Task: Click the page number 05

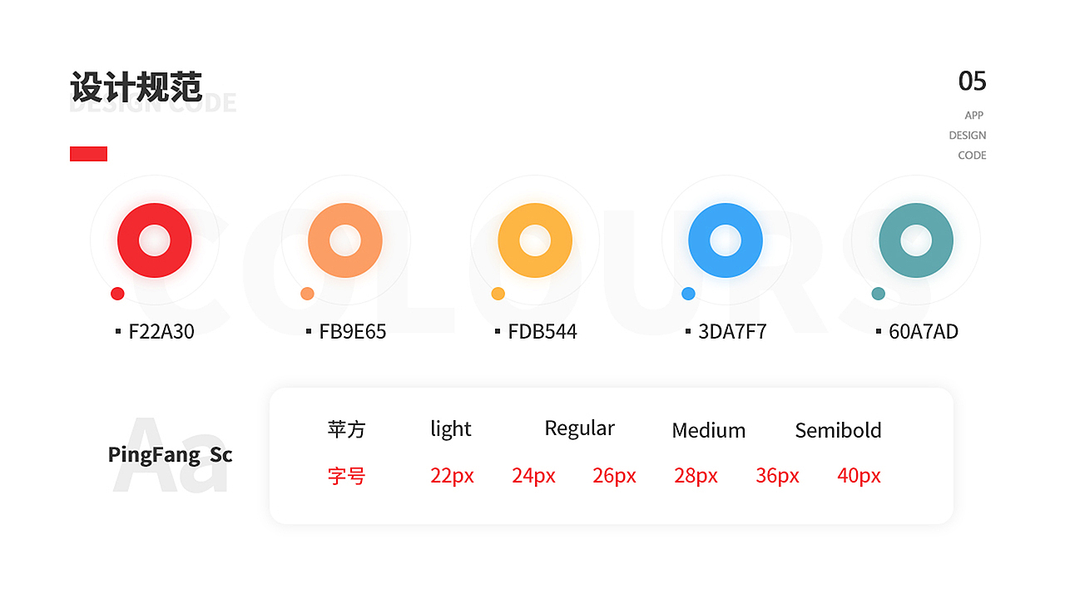Action: [x=972, y=82]
